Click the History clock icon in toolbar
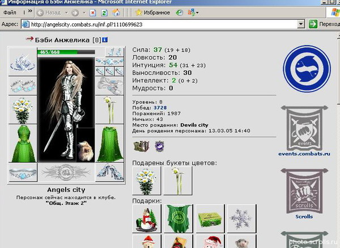 pyautogui.click(x=179, y=12)
